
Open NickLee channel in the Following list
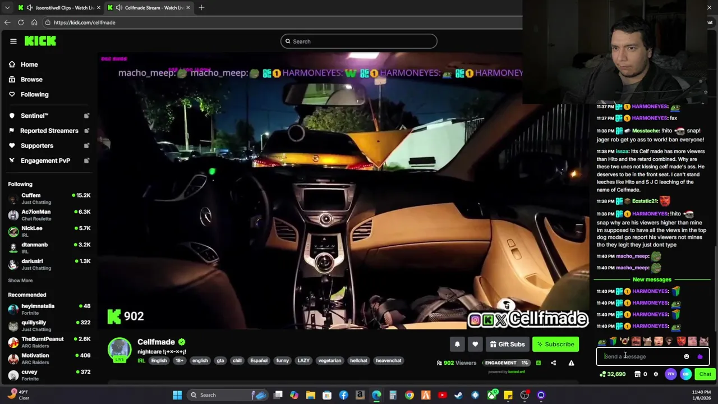[49, 231]
